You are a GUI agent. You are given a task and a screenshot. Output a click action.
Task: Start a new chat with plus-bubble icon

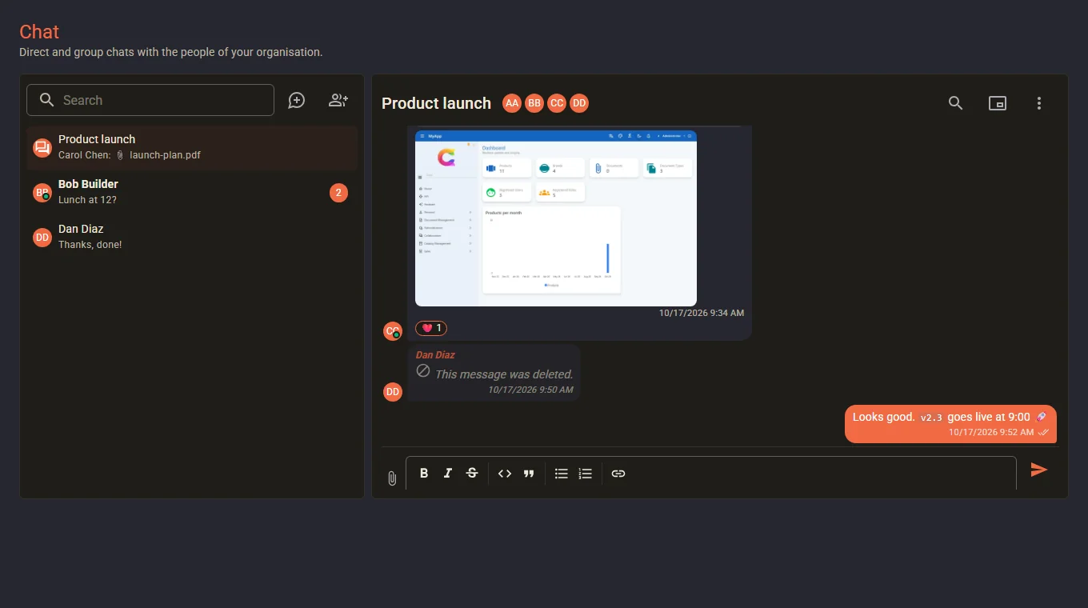[x=297, y=100]
